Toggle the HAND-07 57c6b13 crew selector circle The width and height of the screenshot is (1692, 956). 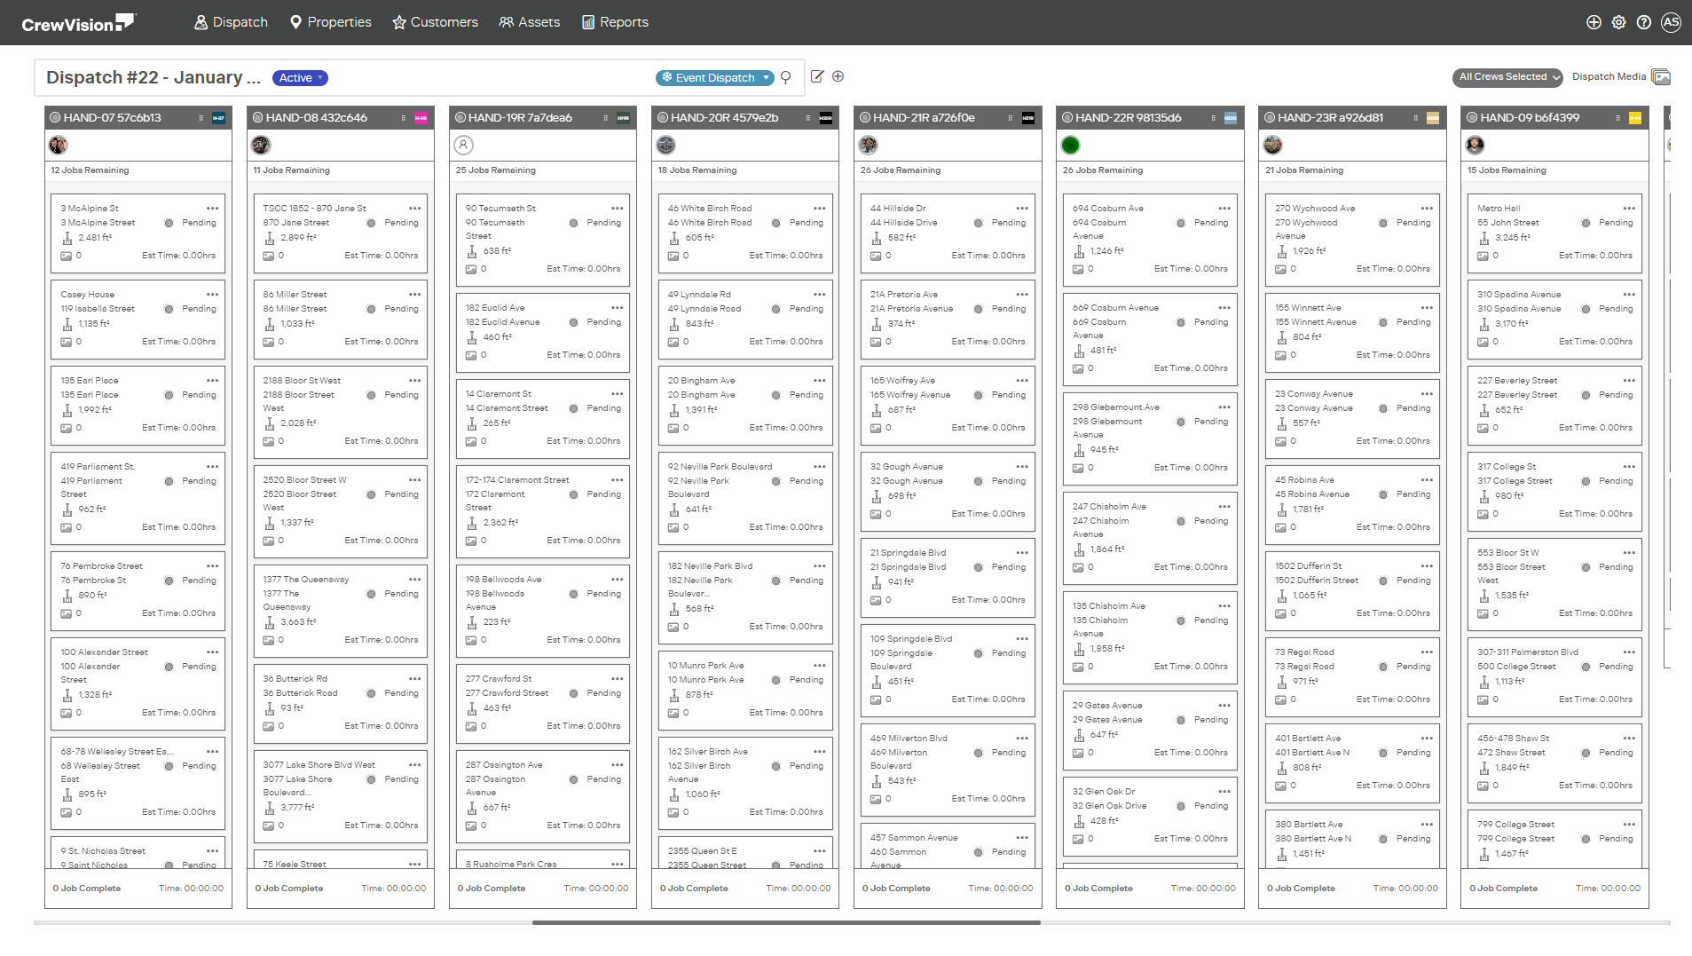55,117
